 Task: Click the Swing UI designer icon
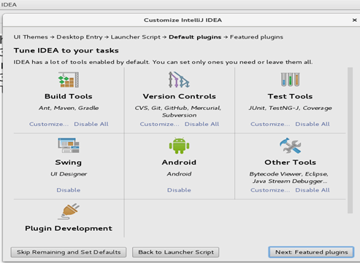click(69, 146)
